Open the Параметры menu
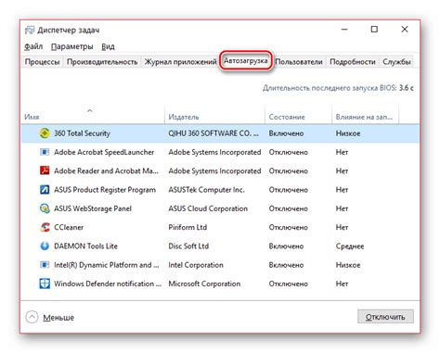 (x=72, y=46)
